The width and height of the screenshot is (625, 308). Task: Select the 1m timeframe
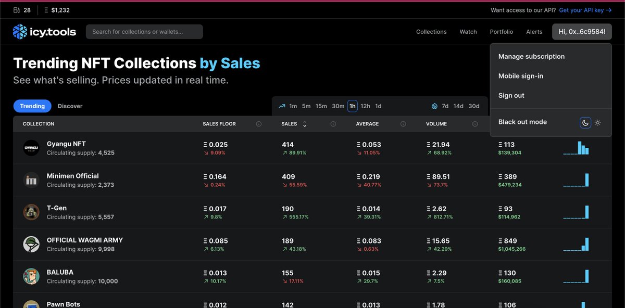click(293, 106)
